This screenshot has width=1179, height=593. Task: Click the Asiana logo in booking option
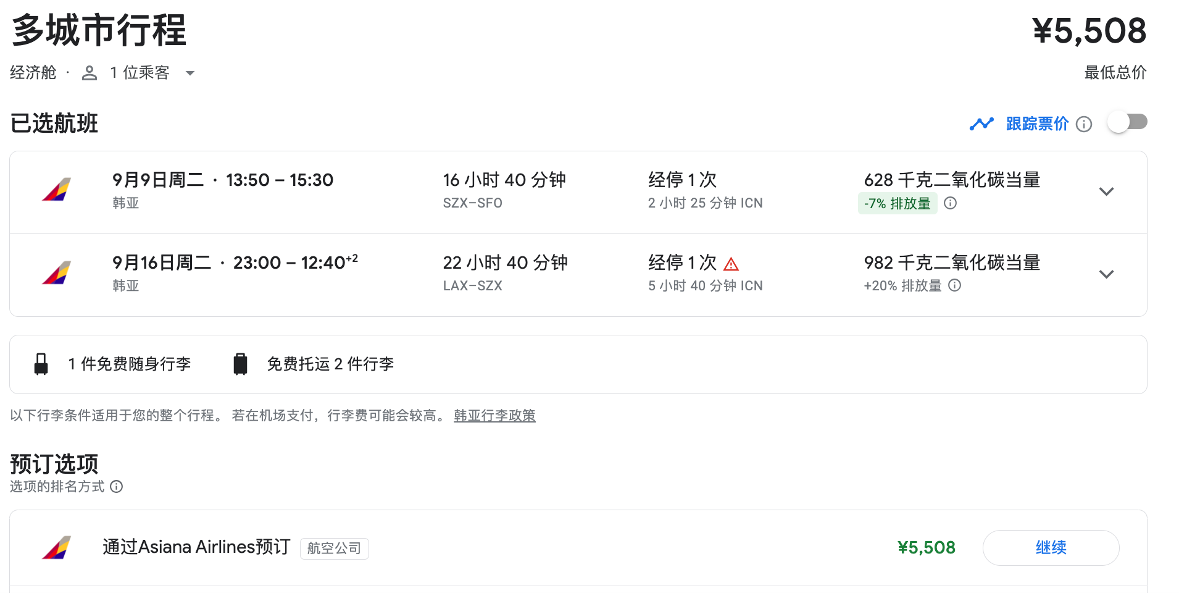pos(57,548)
